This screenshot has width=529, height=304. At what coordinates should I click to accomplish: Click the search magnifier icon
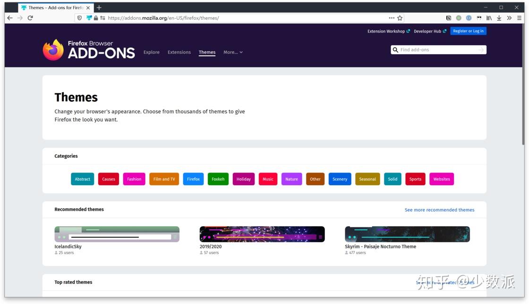tap(395, 50)
